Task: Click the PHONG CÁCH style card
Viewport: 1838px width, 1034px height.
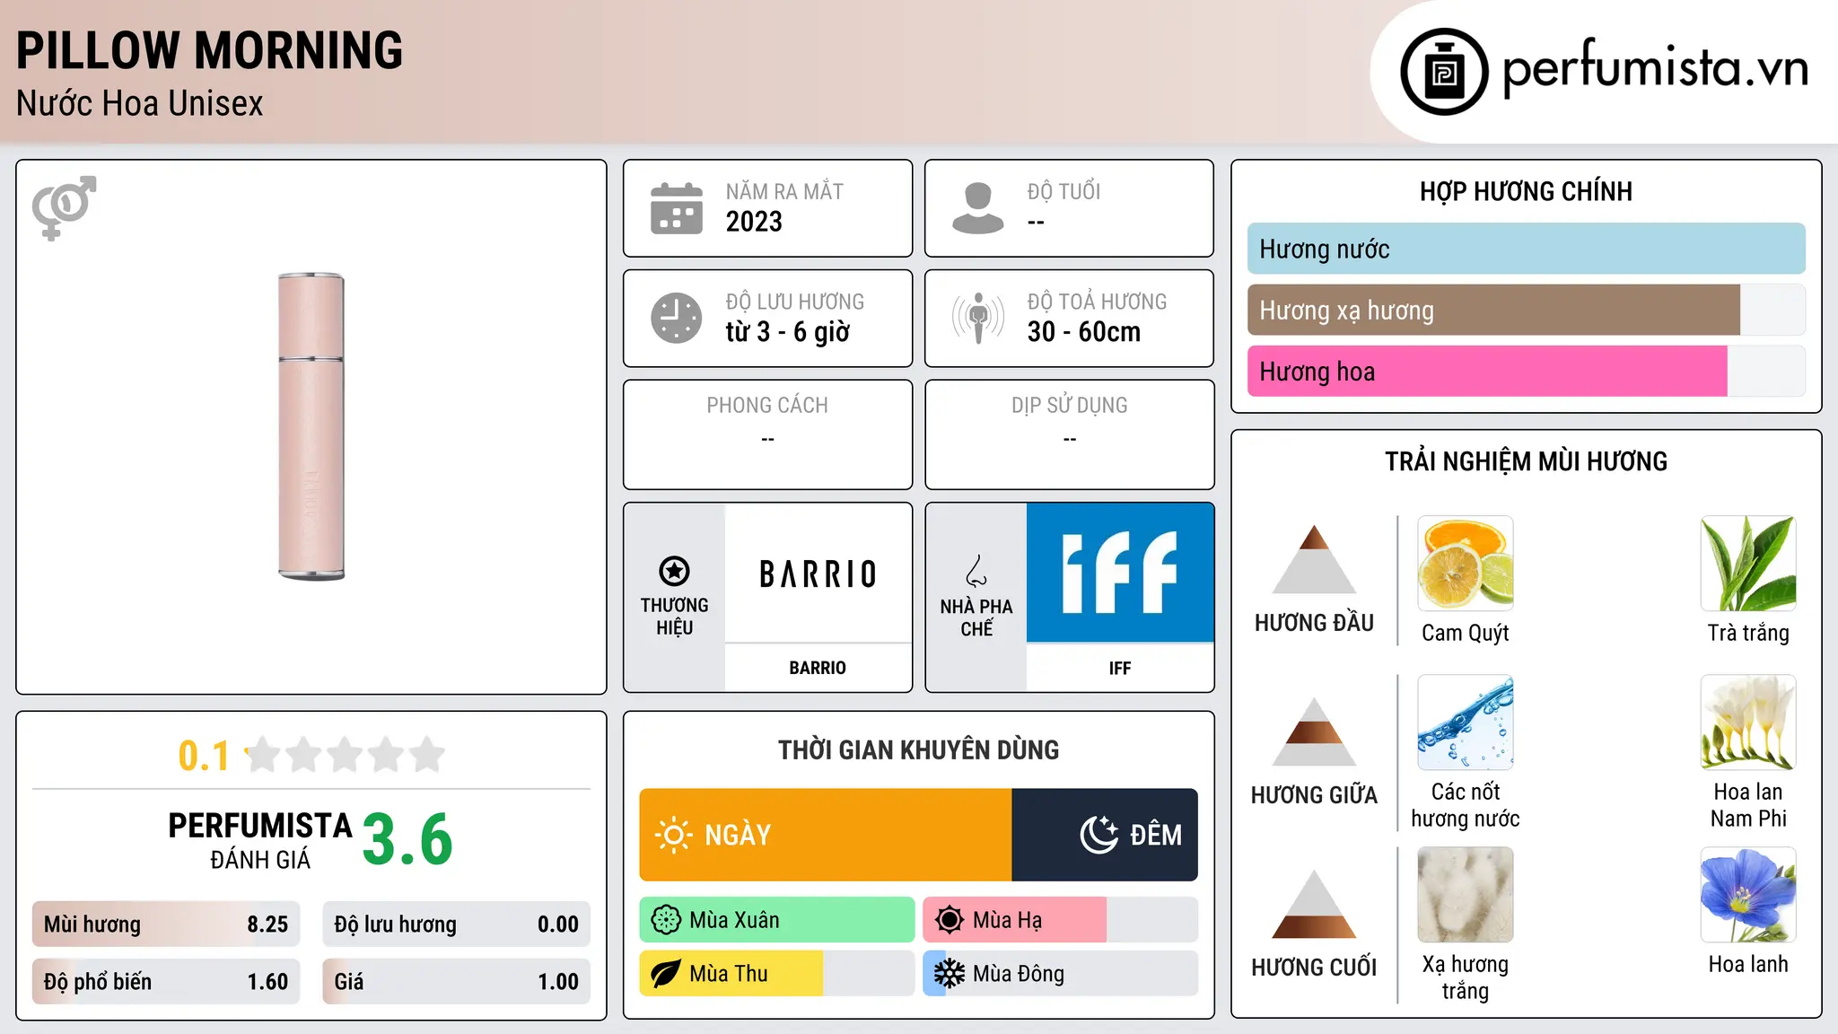Action: 767,434
